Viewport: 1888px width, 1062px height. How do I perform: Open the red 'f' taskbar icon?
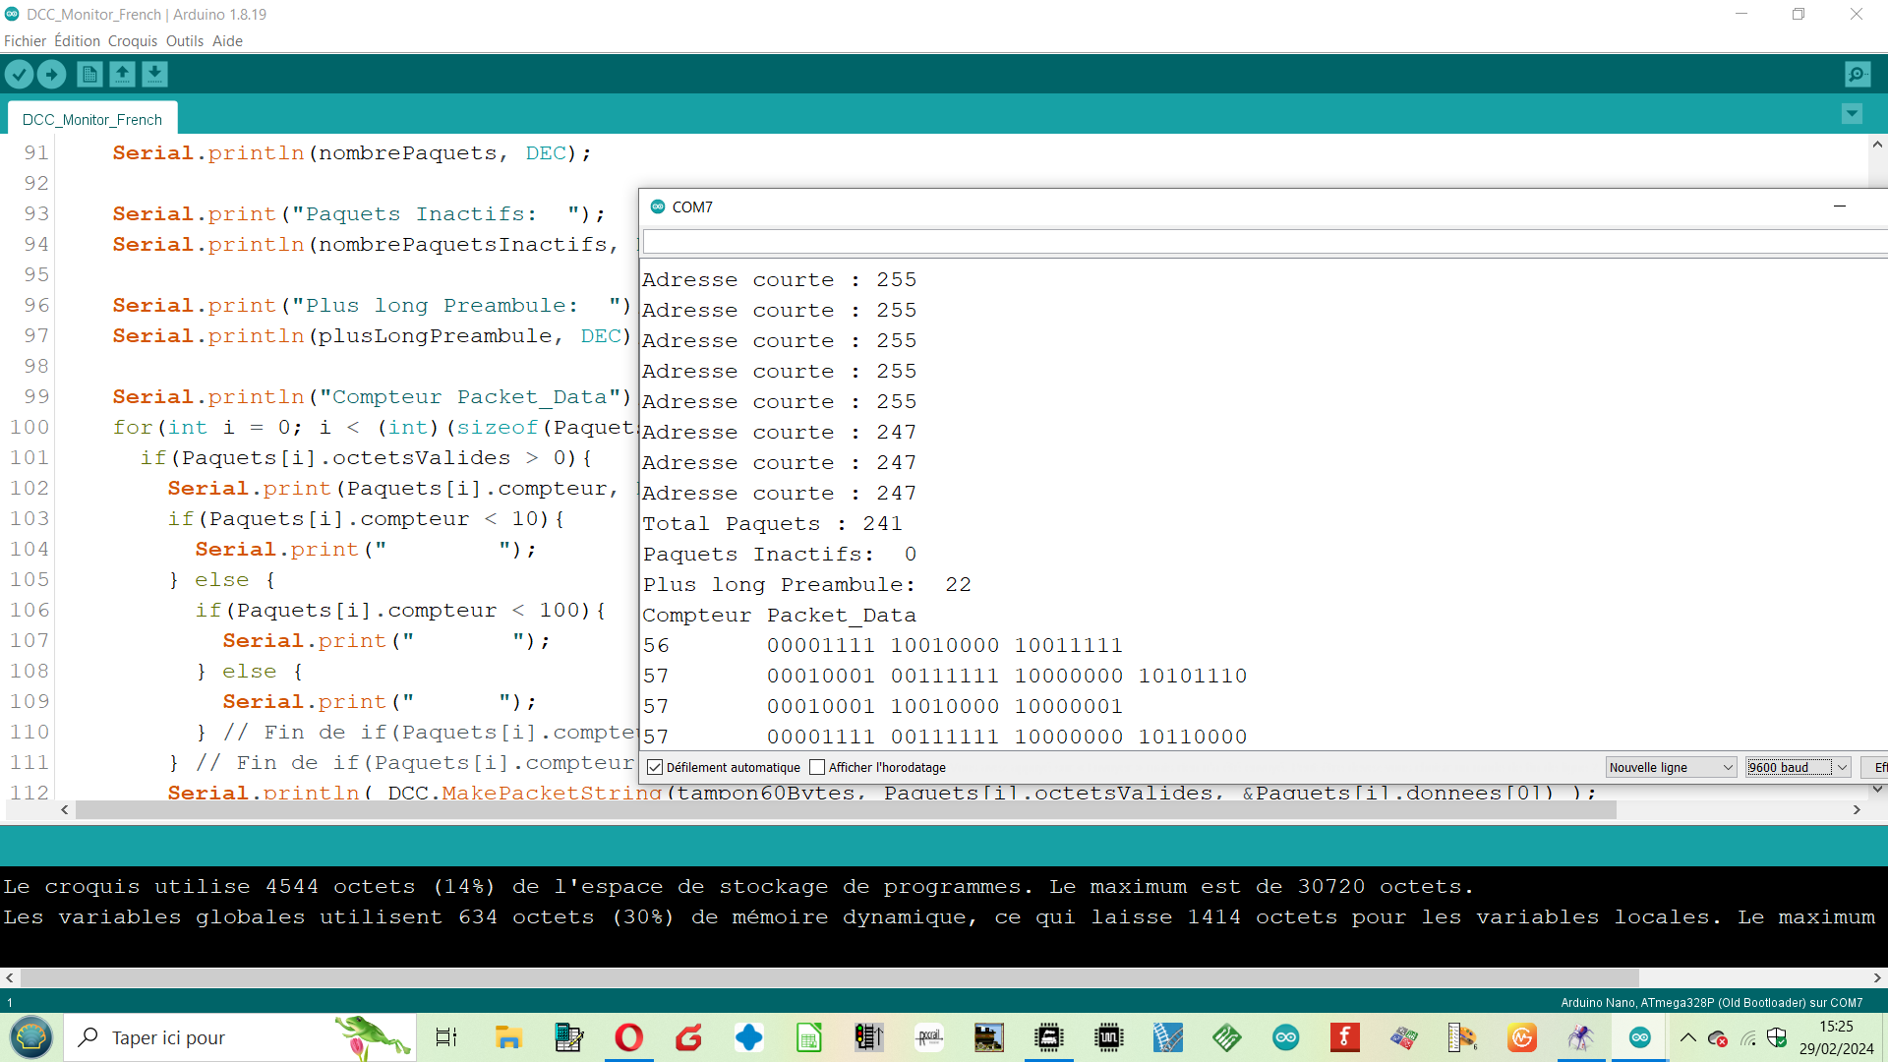point(1344,1037)
